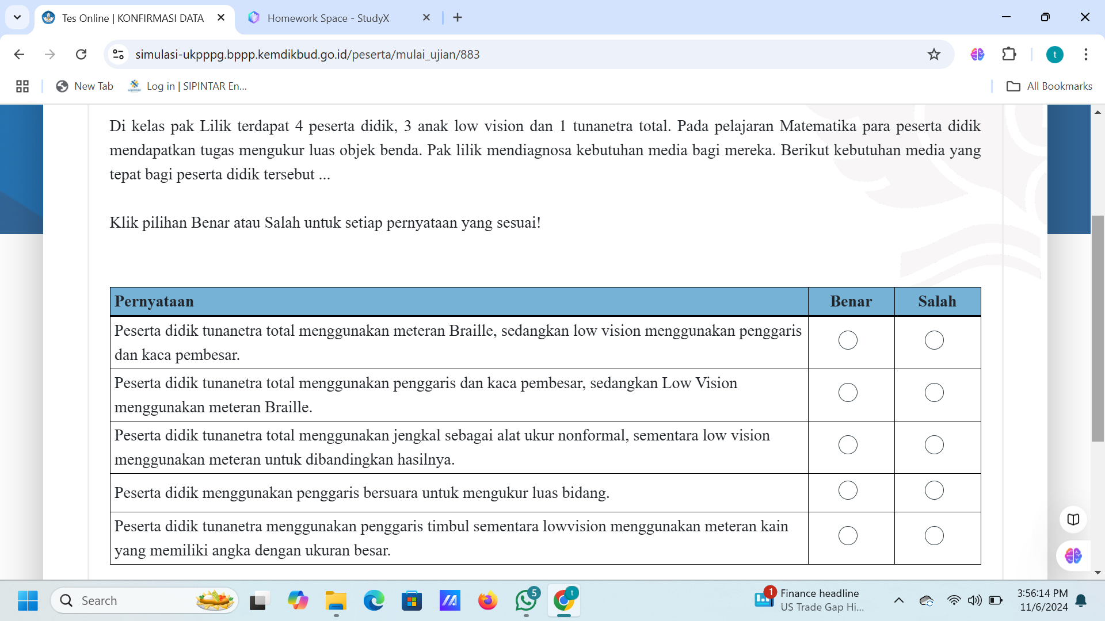Click the browser profile avatar icon
This screenshot has width=1105, height=621.
tap(1055, 54)
